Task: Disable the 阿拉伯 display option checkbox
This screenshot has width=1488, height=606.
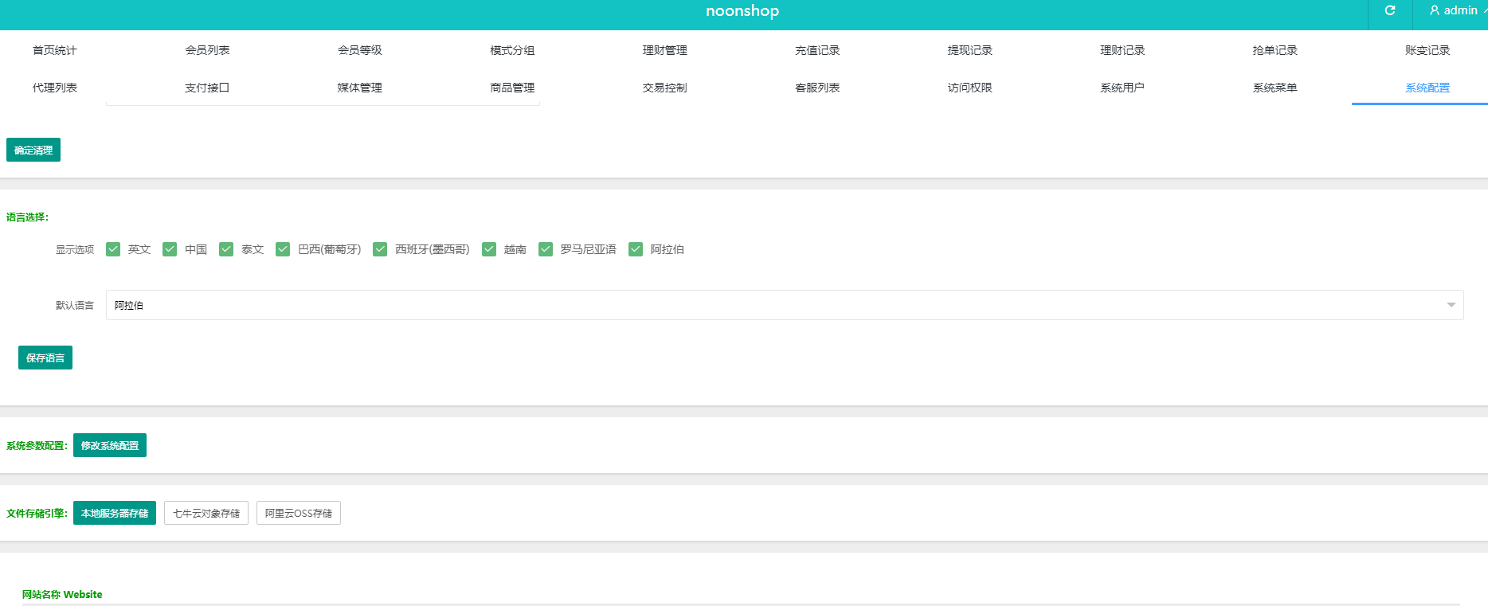Action: pyautogui.click(x=636, y=249)
